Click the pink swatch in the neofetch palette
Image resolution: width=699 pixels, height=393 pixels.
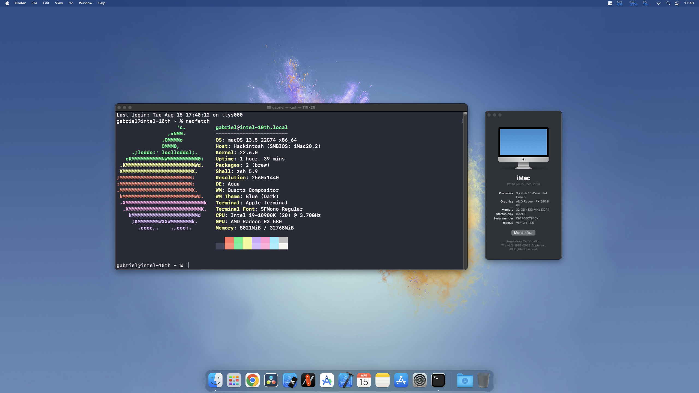coord(265,243)
